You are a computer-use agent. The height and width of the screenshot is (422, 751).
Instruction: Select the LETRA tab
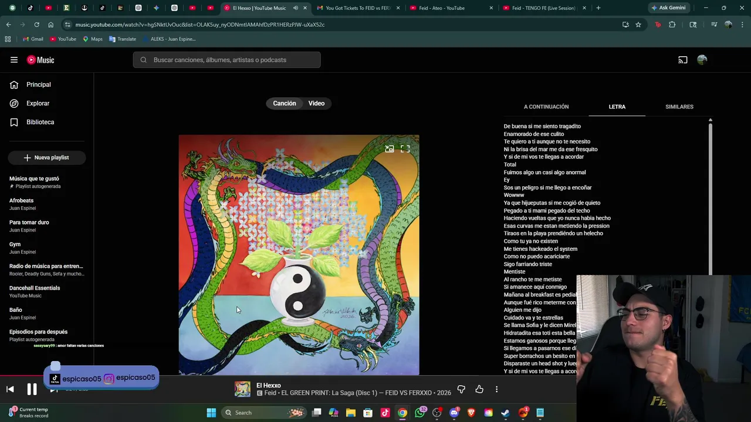point(617,107)
